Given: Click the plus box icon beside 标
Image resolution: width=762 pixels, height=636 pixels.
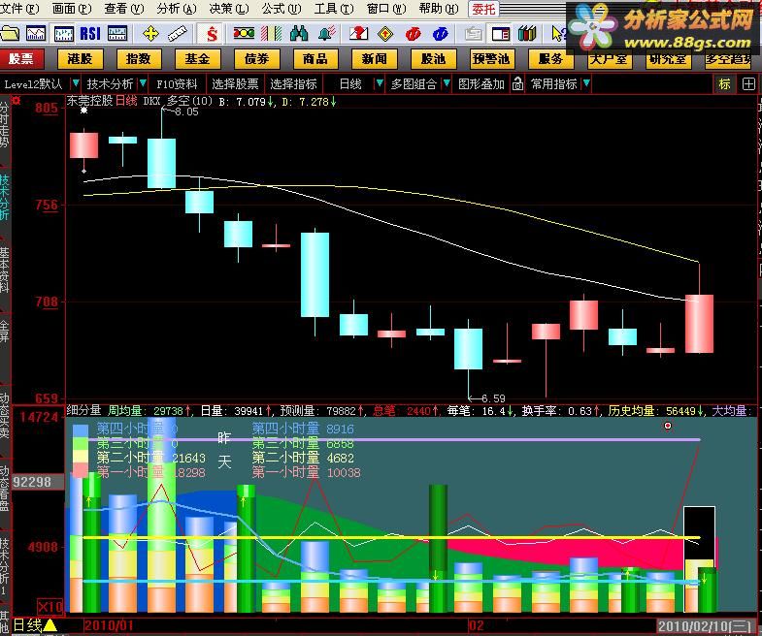Looking at the screenshot, I should (x=748, y=84).
